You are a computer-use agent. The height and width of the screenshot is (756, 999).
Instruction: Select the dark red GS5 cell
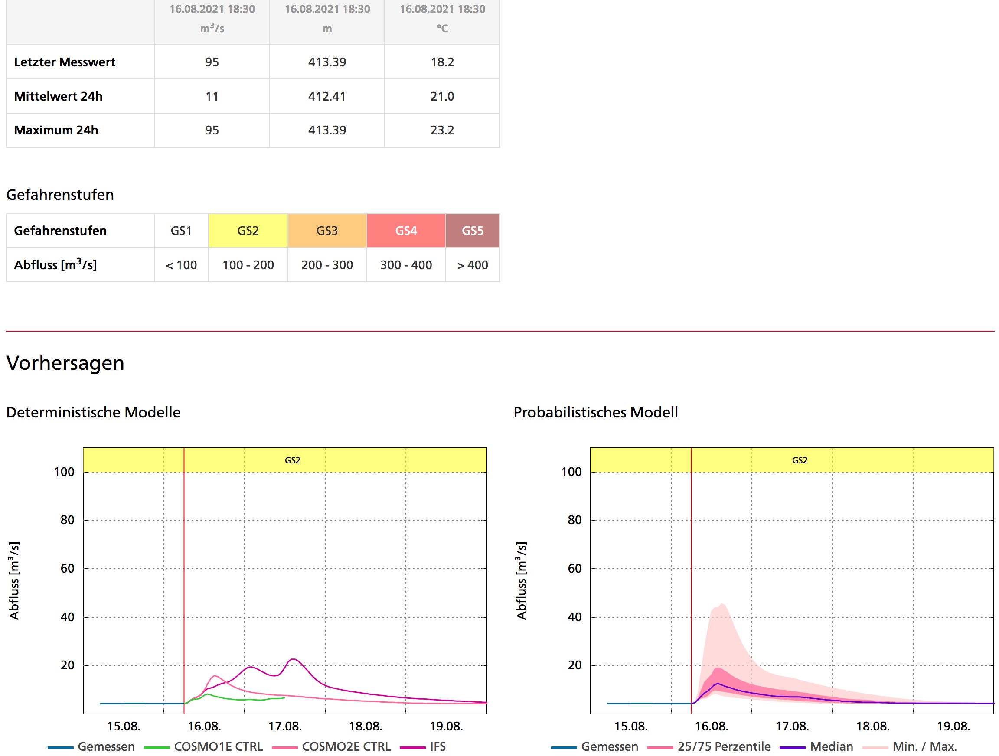click(473, 231)
